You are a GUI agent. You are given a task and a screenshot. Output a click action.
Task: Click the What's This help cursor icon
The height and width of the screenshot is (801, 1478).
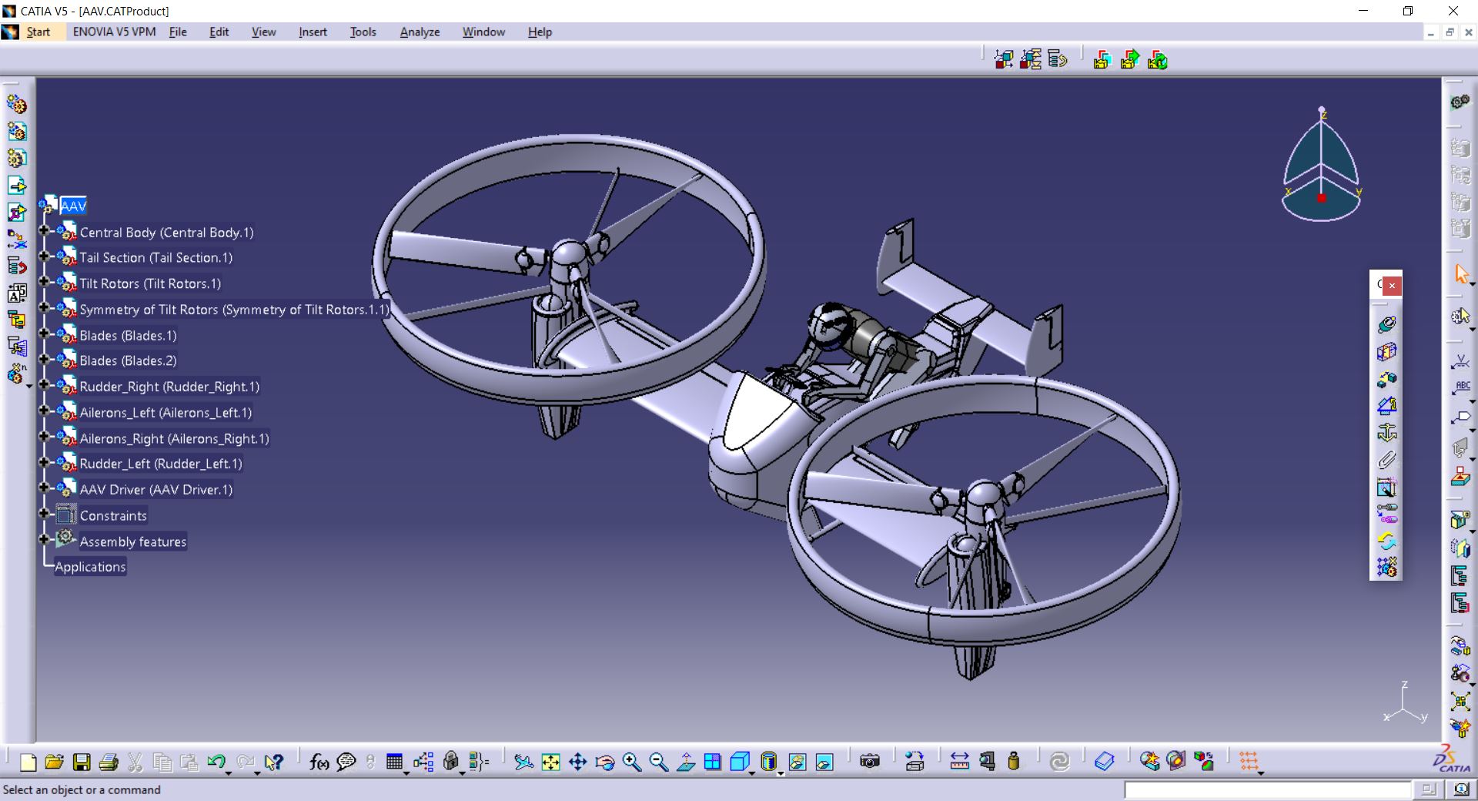point(274,762)
